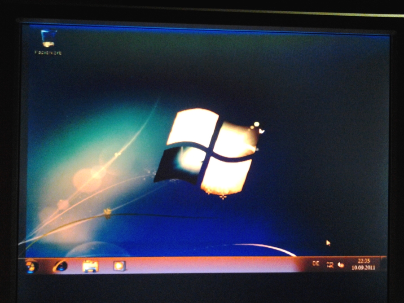Open the Recycle Bin (Papierkorb) desktop icon
The width and height of the screenshot is (404, 303).
tap(48, 42)
